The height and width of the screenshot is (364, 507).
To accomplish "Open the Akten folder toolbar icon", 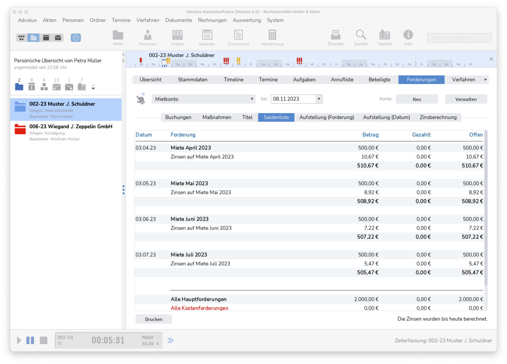I will point(118,35).
